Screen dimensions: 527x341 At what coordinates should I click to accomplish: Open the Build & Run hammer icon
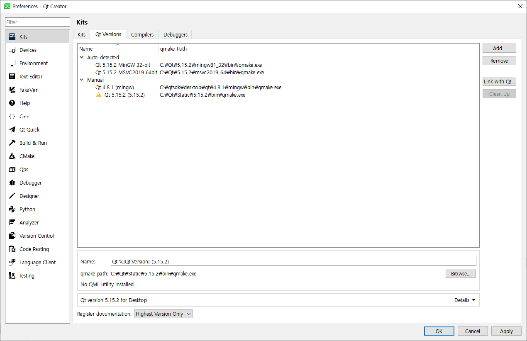coord(12,143)
